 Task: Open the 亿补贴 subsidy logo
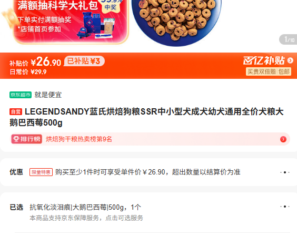coord(264,60)
